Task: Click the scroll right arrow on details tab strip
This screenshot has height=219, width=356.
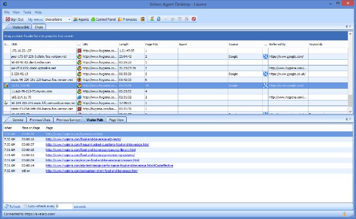Action: (350, 119)
